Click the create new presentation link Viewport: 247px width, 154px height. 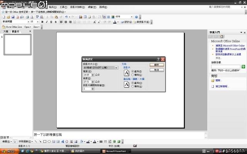[x=222, y=86]
